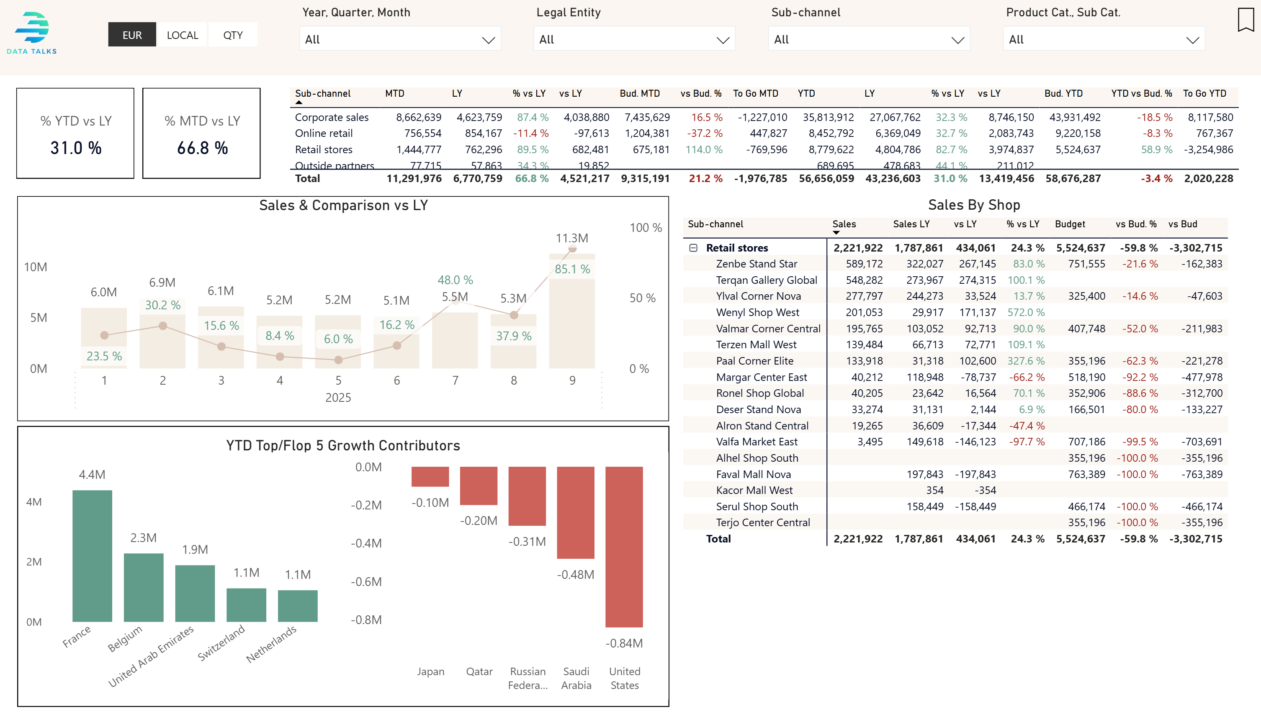Select the % MTD vs LY card
The height and width of the screenshot is (712, 1261).
point(202,133)
